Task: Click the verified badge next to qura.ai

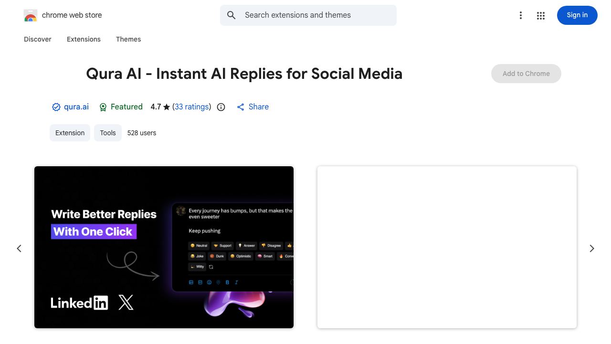Action: 56,107
